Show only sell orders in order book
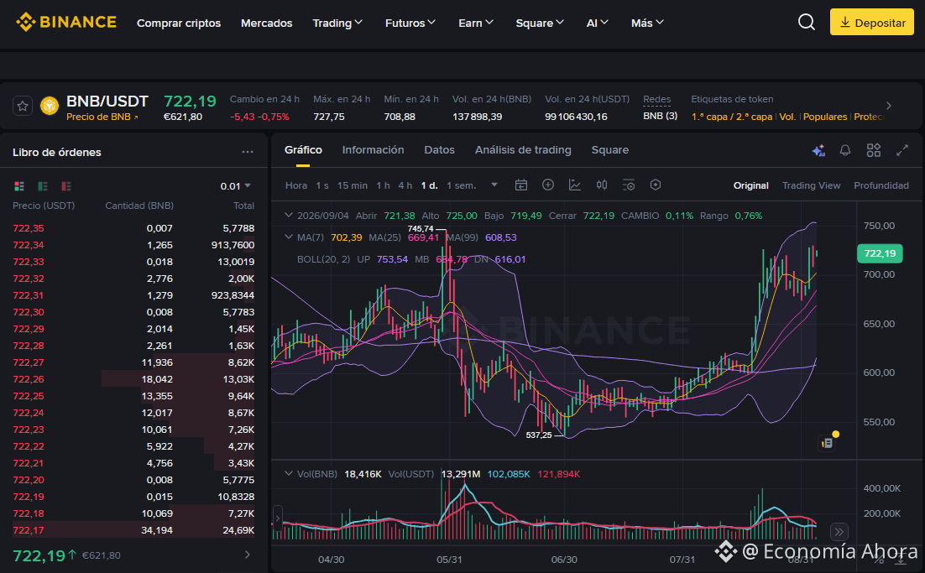The width and height of the screenshot is (925, 573). (66, 186)
